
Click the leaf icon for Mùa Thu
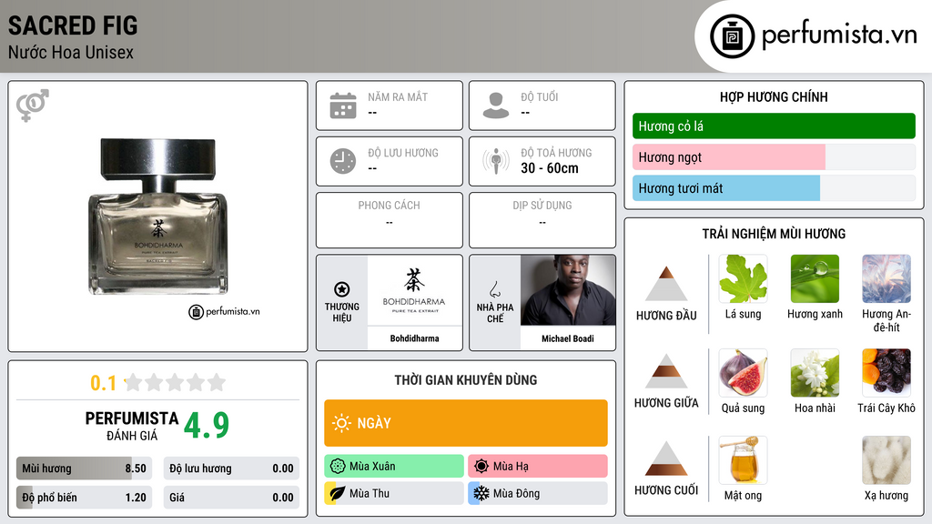point(338,493)
